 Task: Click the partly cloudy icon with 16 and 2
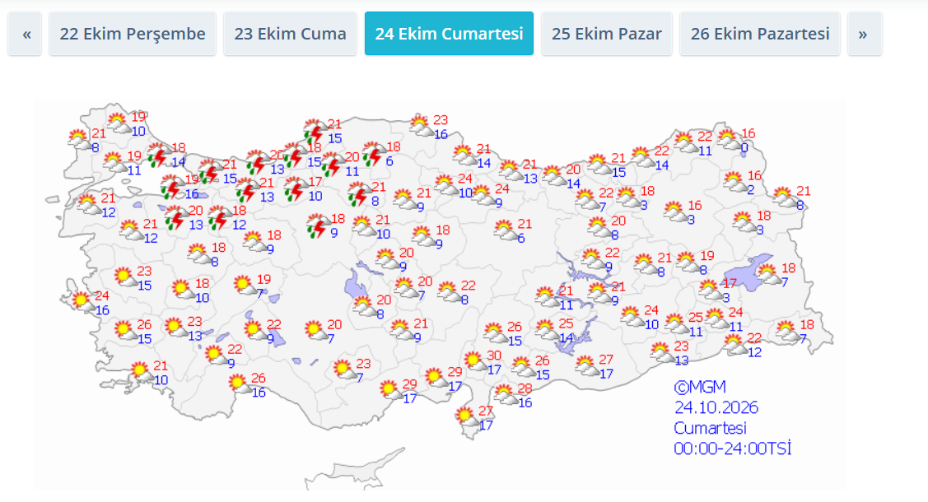735,182
